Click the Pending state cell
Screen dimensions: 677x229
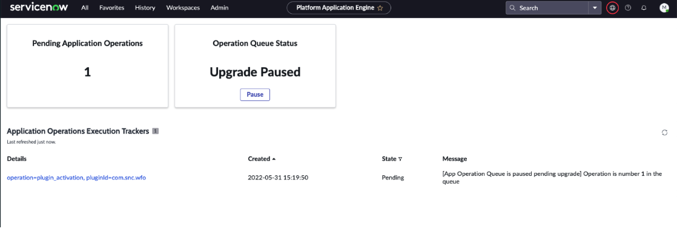coord(393,178)
